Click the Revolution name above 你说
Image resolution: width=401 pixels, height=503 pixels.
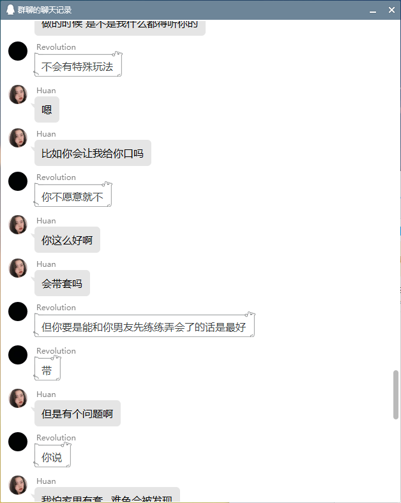tap(56, 438)
